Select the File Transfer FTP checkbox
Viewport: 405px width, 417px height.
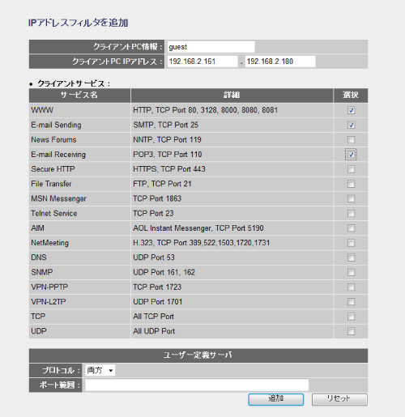tap(351, 184)
